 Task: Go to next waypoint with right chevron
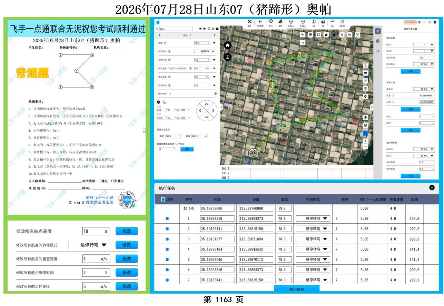click(x=215, y=35)
